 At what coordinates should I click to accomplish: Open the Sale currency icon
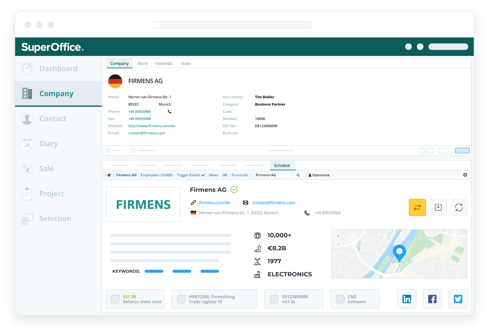pyautogui.click(x=27, y=169)
